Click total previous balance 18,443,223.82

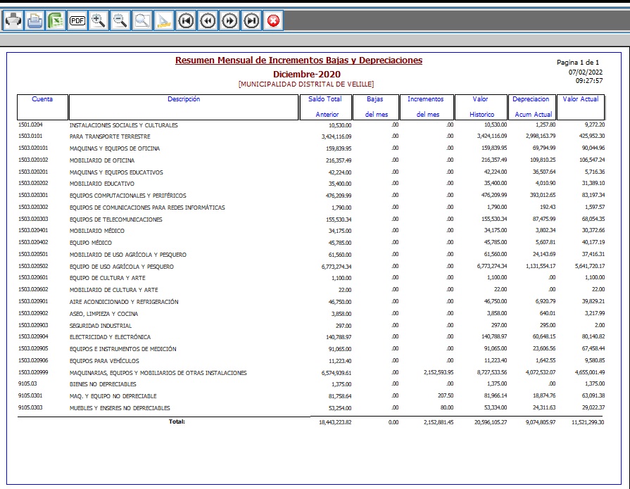click(x=335, y=422)
